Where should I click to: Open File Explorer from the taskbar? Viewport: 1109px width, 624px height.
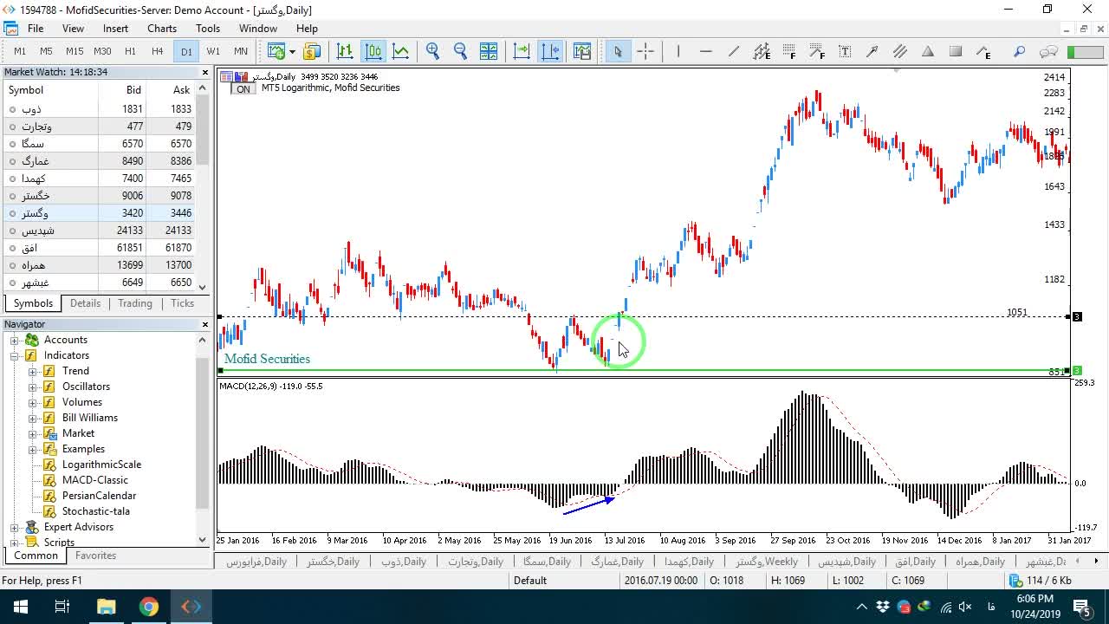coord(106,607)
